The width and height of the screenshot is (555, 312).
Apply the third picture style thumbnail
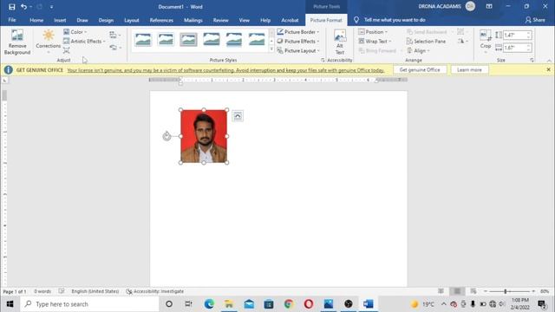point(188,39)
